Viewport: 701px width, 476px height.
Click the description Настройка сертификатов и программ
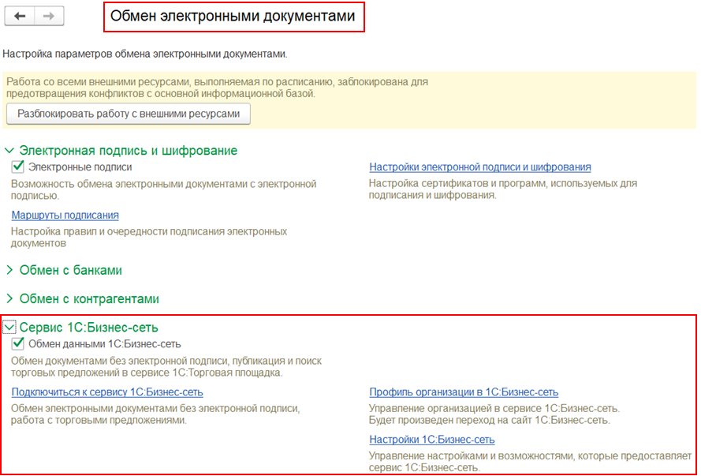coord(503,189)
